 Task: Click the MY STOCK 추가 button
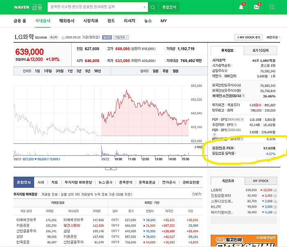248,37
